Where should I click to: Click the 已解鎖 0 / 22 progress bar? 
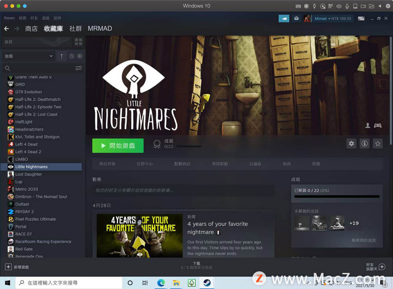click(x=337, y=196)
